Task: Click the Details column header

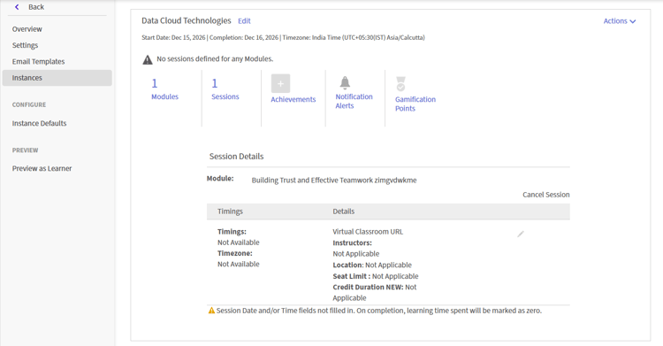Action: [x=344, y=211]
